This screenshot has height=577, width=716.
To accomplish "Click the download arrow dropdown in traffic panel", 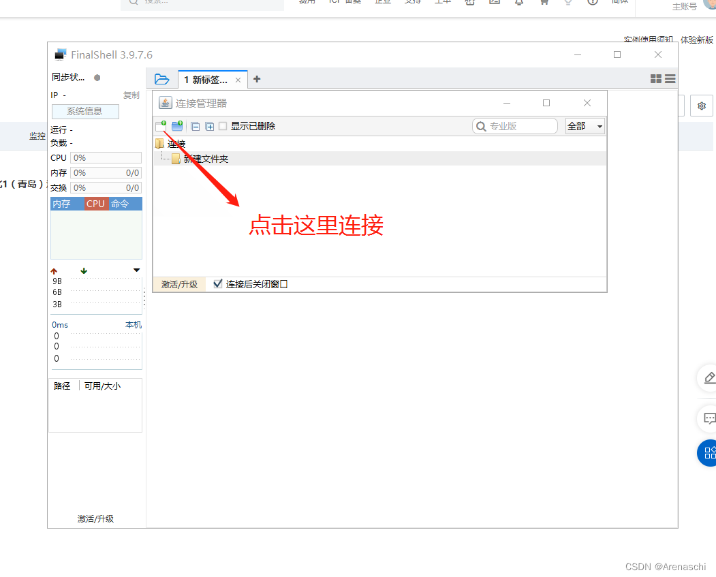I will (x=136, y=270).
